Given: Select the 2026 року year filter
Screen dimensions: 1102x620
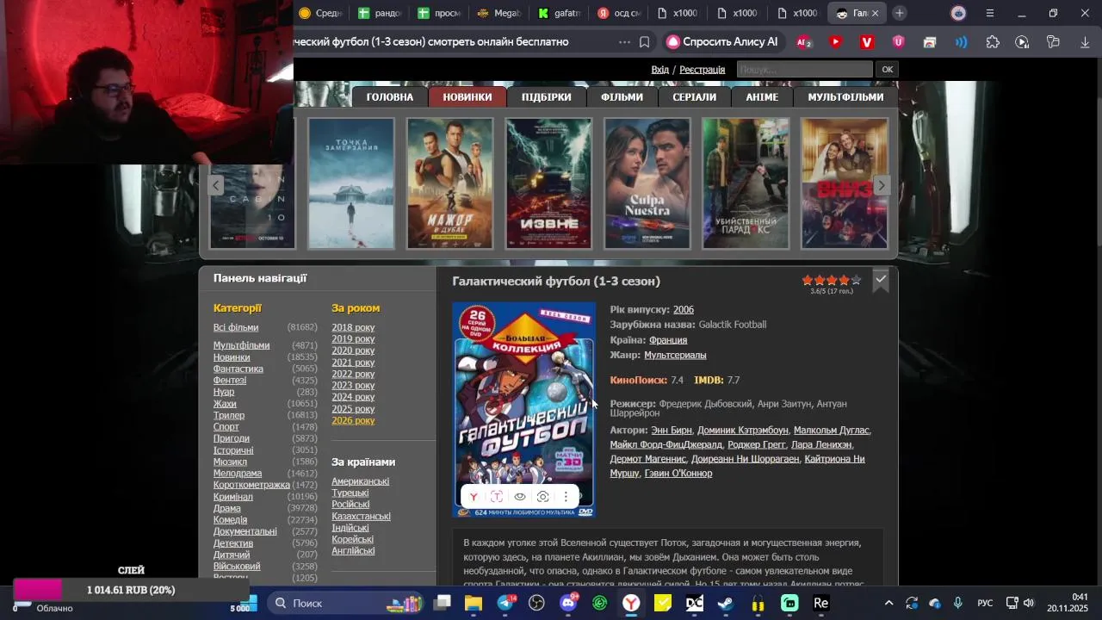Looking at the screenshot, I should point(353,420).
